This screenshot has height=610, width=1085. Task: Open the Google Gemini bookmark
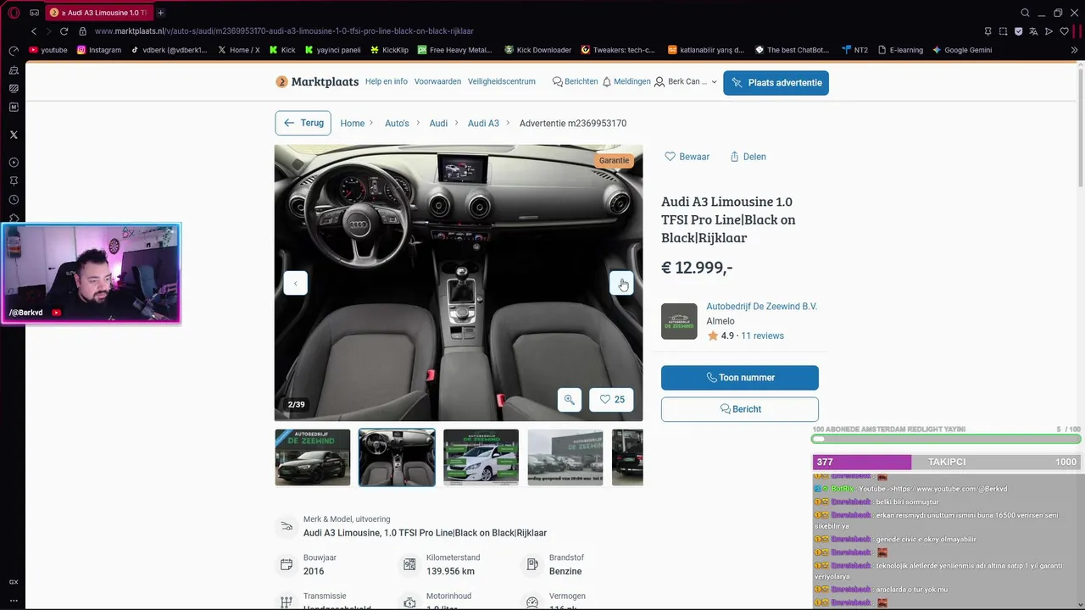(x=962, y=50)
